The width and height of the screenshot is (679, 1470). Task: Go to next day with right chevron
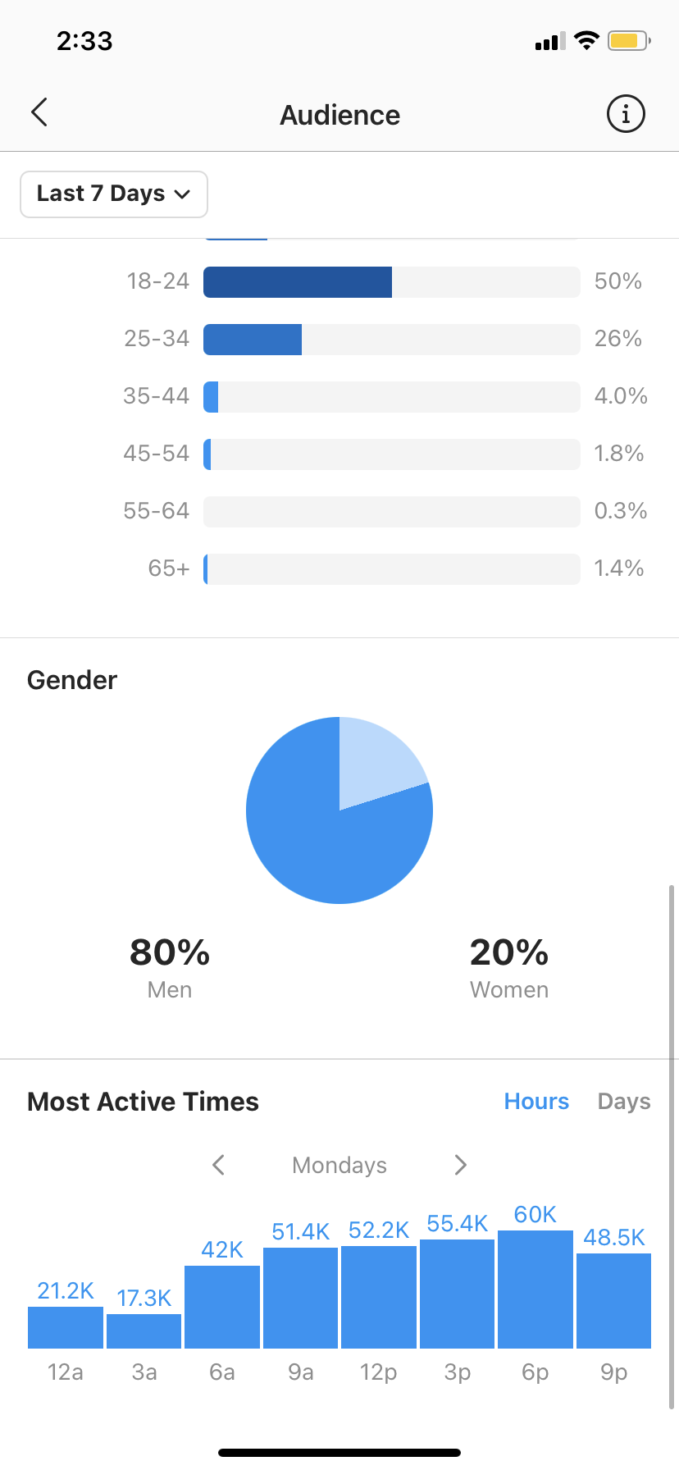tap(460, 1164)
